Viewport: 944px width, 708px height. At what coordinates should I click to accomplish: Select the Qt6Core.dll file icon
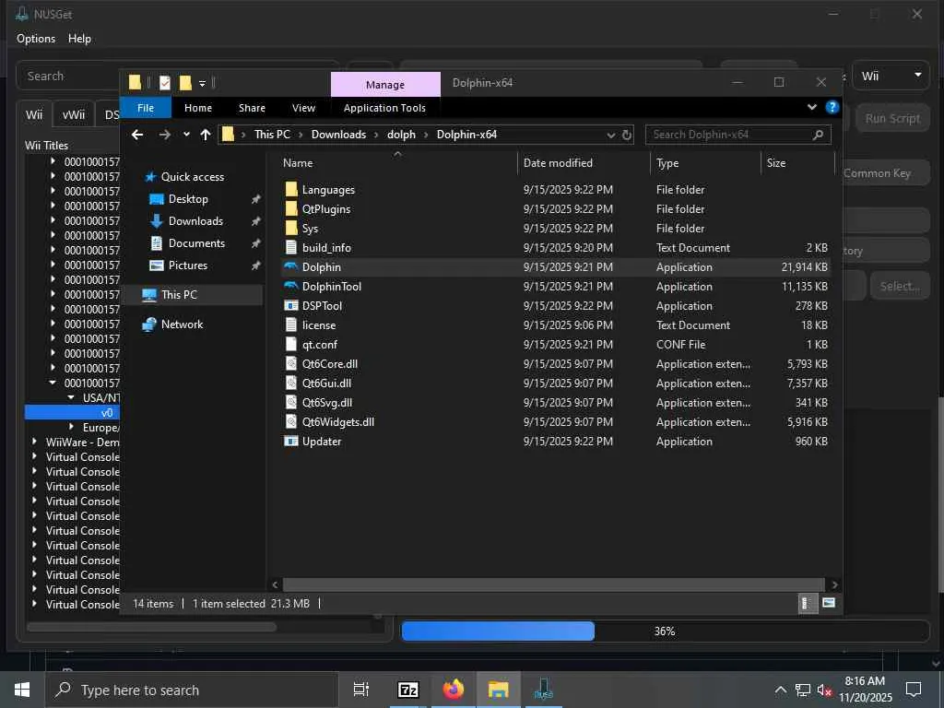coord(290,363)
